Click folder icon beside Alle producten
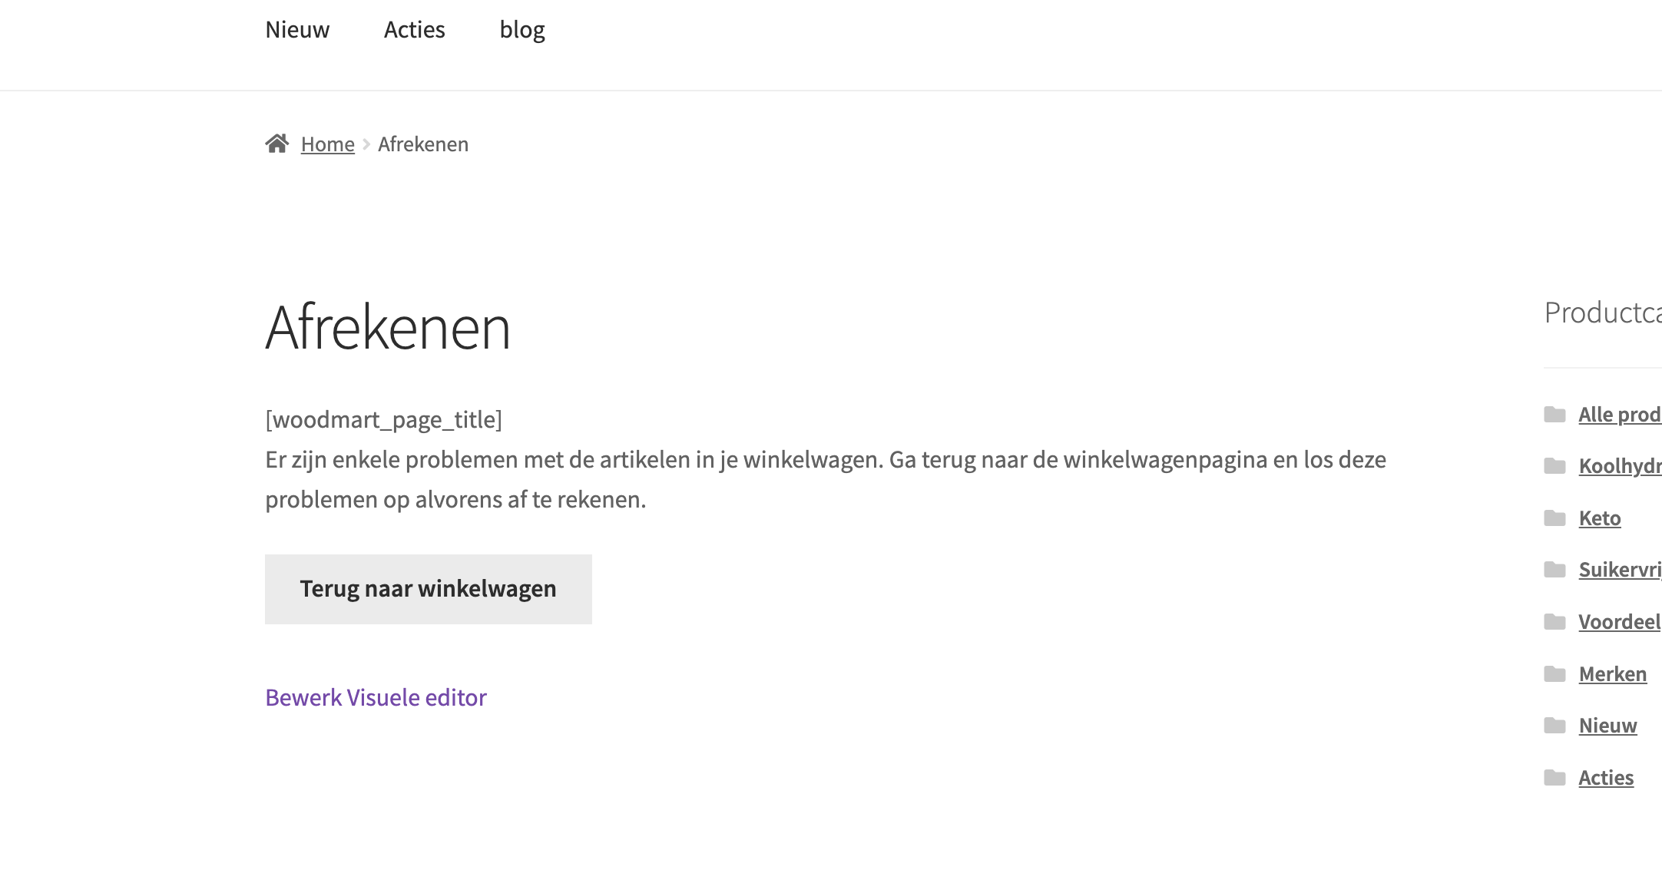The height and width of the screenshot is (880, 1662). click(x=1554, y=415)
